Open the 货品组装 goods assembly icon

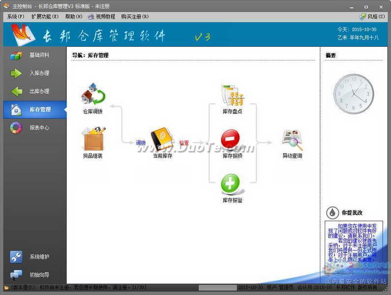[x=93, y=138]
